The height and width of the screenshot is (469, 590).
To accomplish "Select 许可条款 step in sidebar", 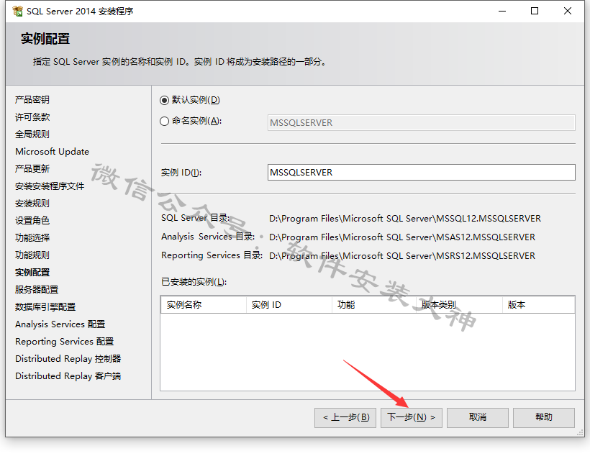I will [32, 117].
